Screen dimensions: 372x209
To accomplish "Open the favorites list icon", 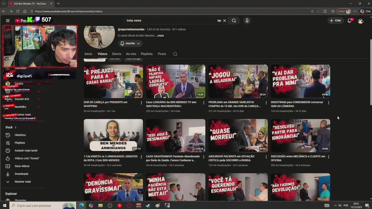I will pyautogui.click(x=333, y=11).
